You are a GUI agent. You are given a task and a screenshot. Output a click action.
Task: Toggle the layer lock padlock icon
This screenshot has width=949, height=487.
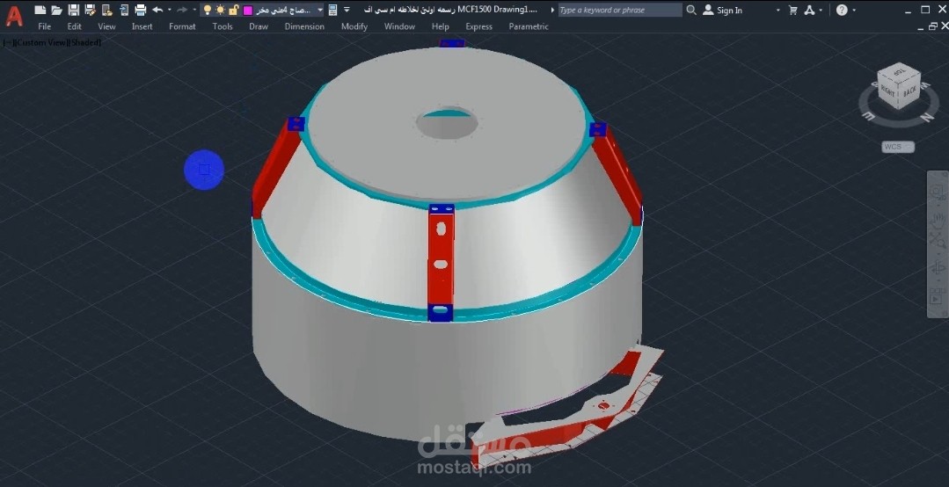coord(234,10)
